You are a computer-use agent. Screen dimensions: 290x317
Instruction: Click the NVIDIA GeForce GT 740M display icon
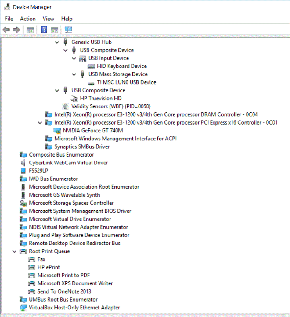pyautogui.click(x=57, y=131)
